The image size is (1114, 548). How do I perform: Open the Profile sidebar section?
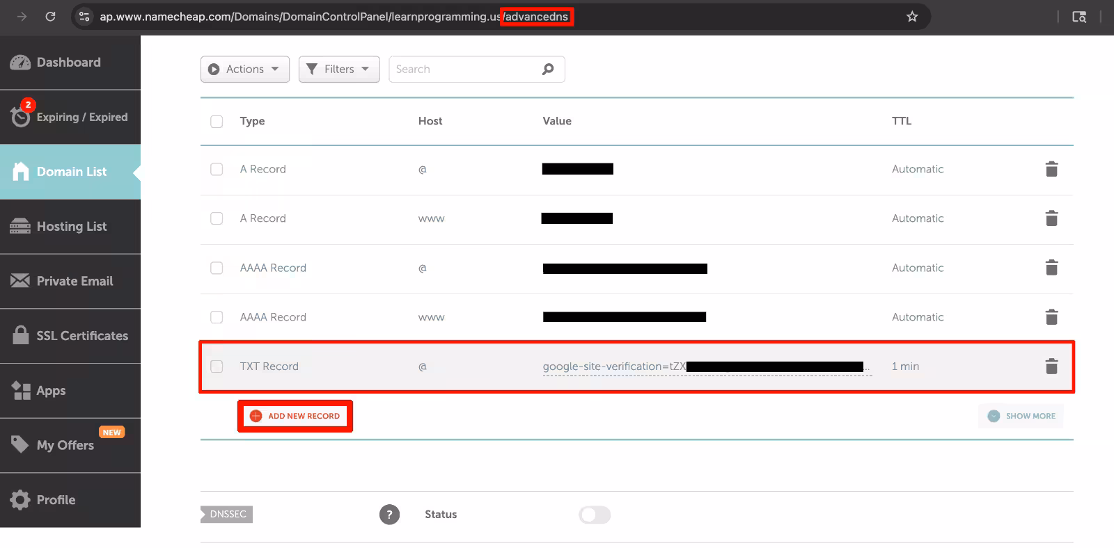pyautogui.click(x=70, y=500)
